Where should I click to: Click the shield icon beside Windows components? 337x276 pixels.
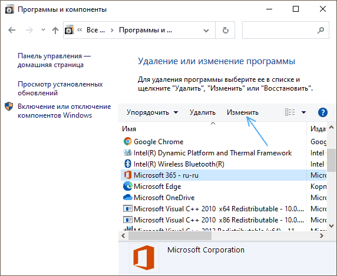tap(9, 107)
